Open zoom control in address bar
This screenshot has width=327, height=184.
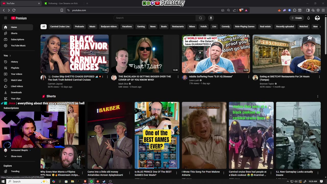pyautogui.click(x=228, y=10)
